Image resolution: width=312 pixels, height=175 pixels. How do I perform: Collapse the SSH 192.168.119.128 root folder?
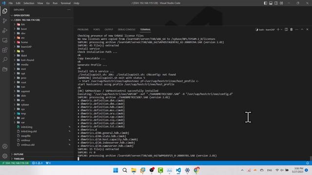click(42, 20)
